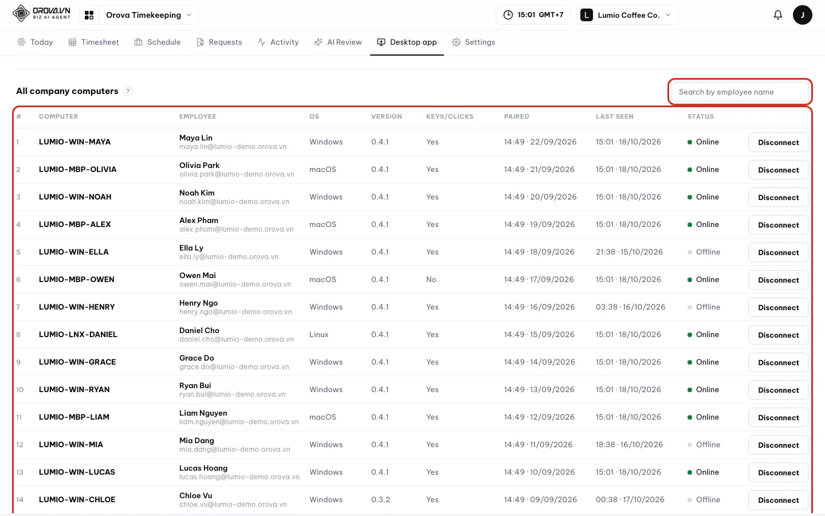Screen dimensions: 825x516
Task: Click the notification bell icon
Action: [x=777, y=15]
